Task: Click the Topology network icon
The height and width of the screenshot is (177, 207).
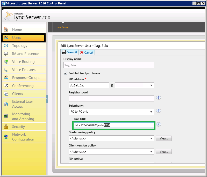Action: 6,46
